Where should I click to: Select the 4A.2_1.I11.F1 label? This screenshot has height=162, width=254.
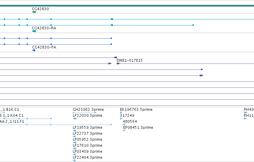coord(12,122)
